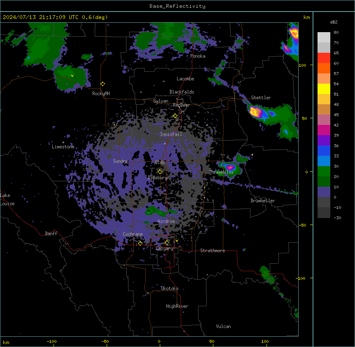Click the Sylvan label on the map

tap(161, 101)
